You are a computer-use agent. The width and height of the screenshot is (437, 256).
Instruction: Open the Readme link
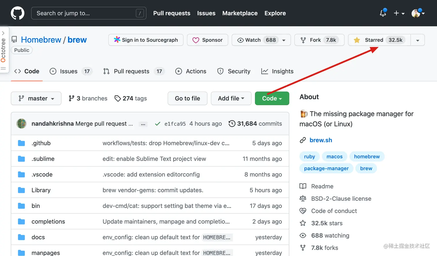(x=322, y=186)
